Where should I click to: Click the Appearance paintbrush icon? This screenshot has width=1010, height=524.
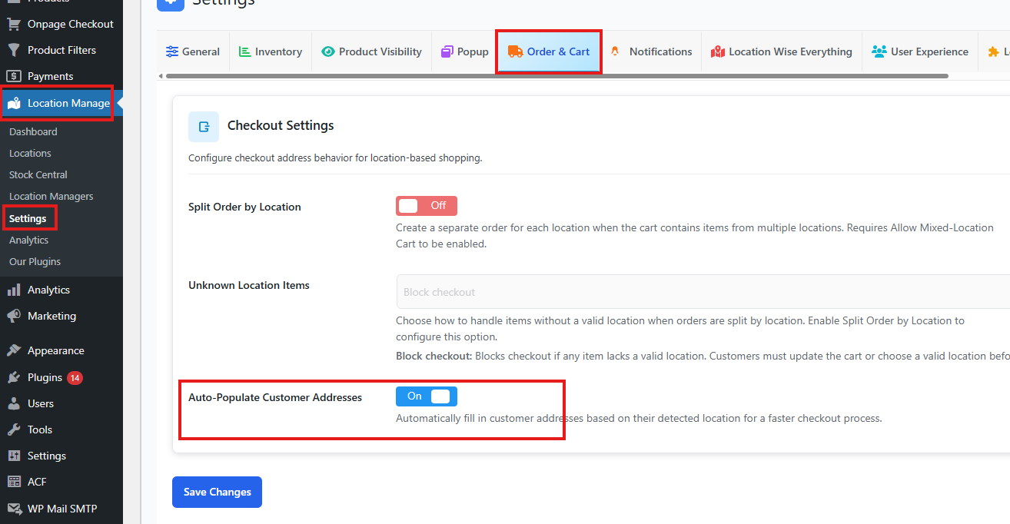(x=14, y=350)
